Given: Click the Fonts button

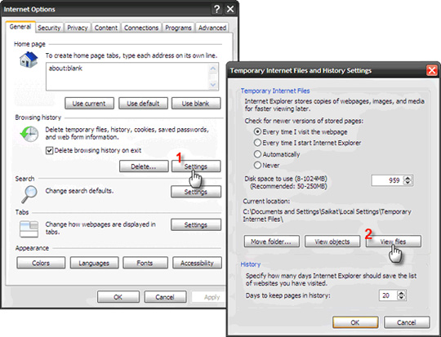Looking at the screenshot, I should 145,263.
